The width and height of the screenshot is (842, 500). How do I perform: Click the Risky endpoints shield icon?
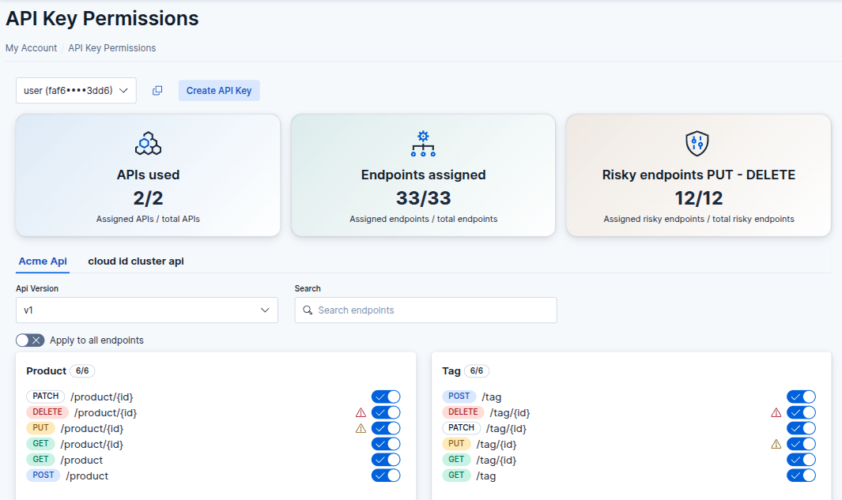point(697,143)
